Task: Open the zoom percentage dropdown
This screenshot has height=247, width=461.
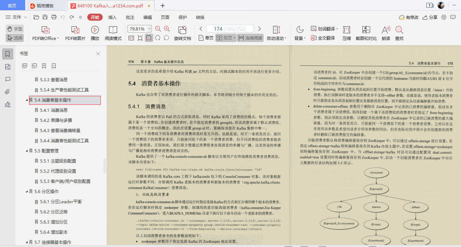Action: click(149, 28)
